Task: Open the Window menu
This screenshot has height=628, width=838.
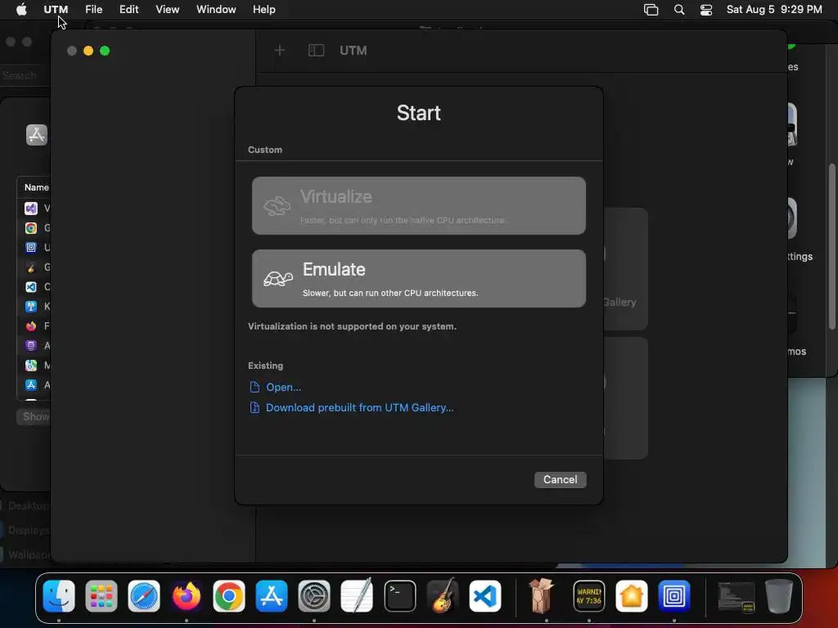Action: [x=216, y=10]
